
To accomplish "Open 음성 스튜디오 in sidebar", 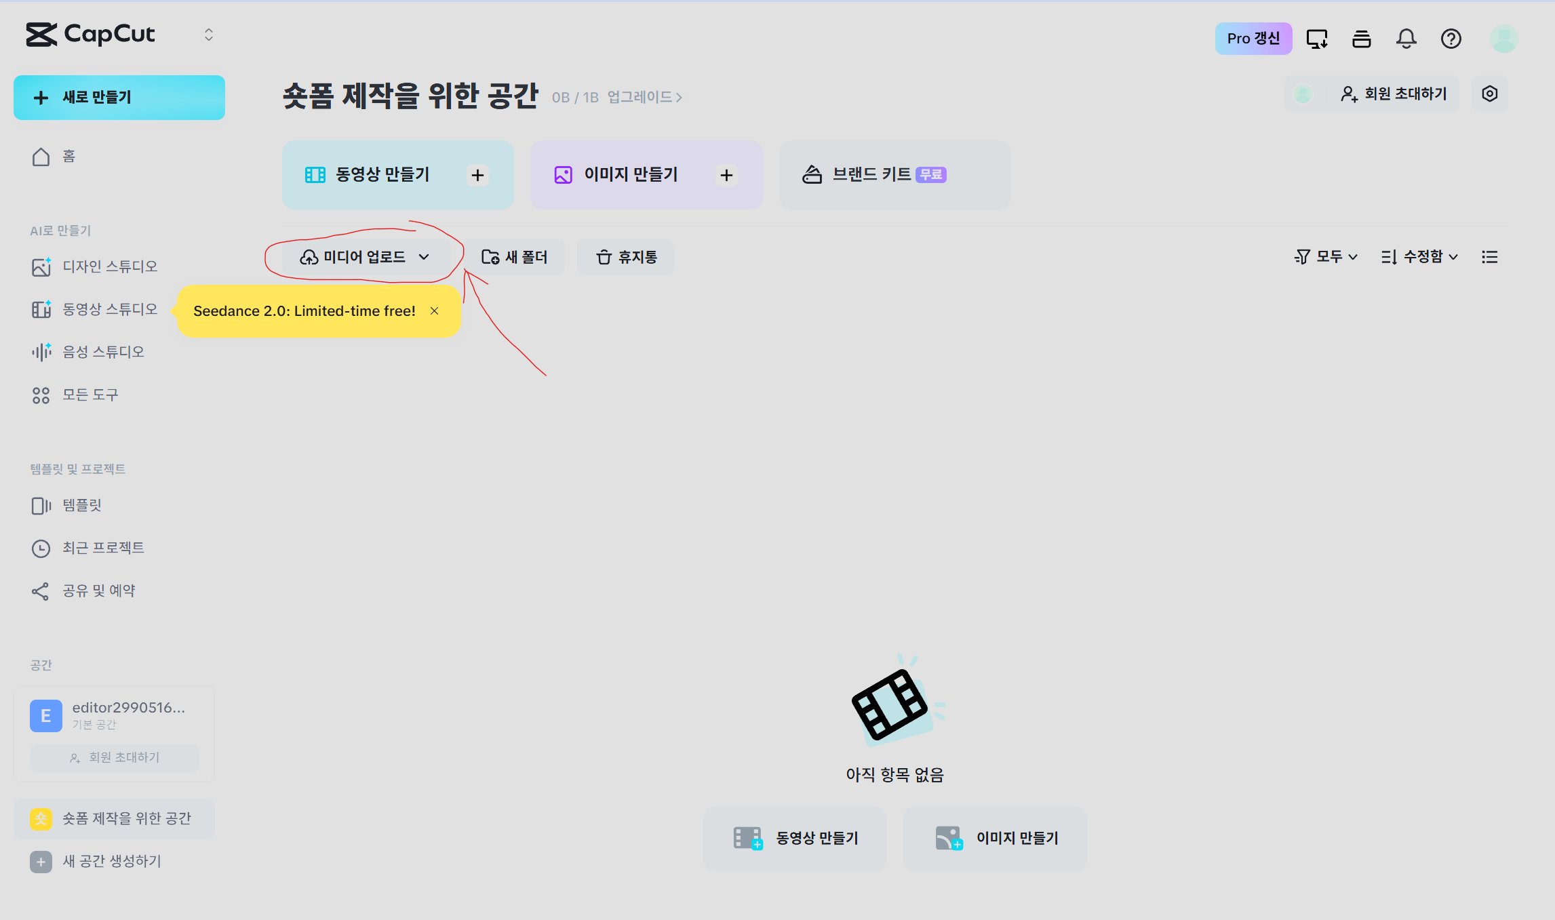I will tap(103, 352).
